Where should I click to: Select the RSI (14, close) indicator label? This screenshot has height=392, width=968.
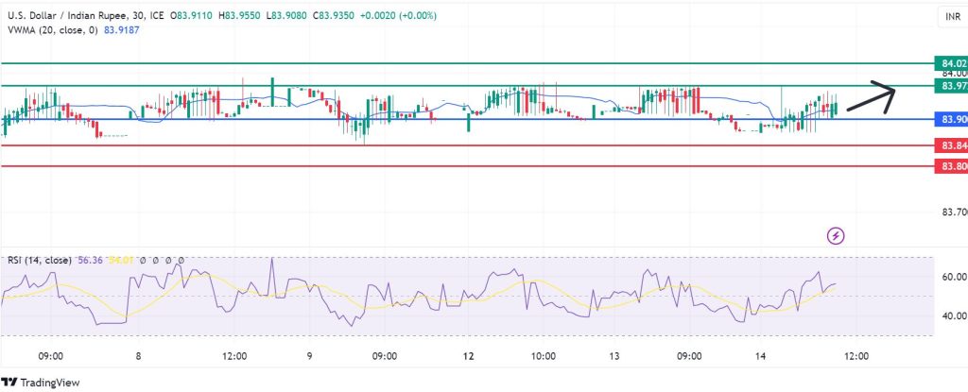pyautogui.click(x=39, y=261)
